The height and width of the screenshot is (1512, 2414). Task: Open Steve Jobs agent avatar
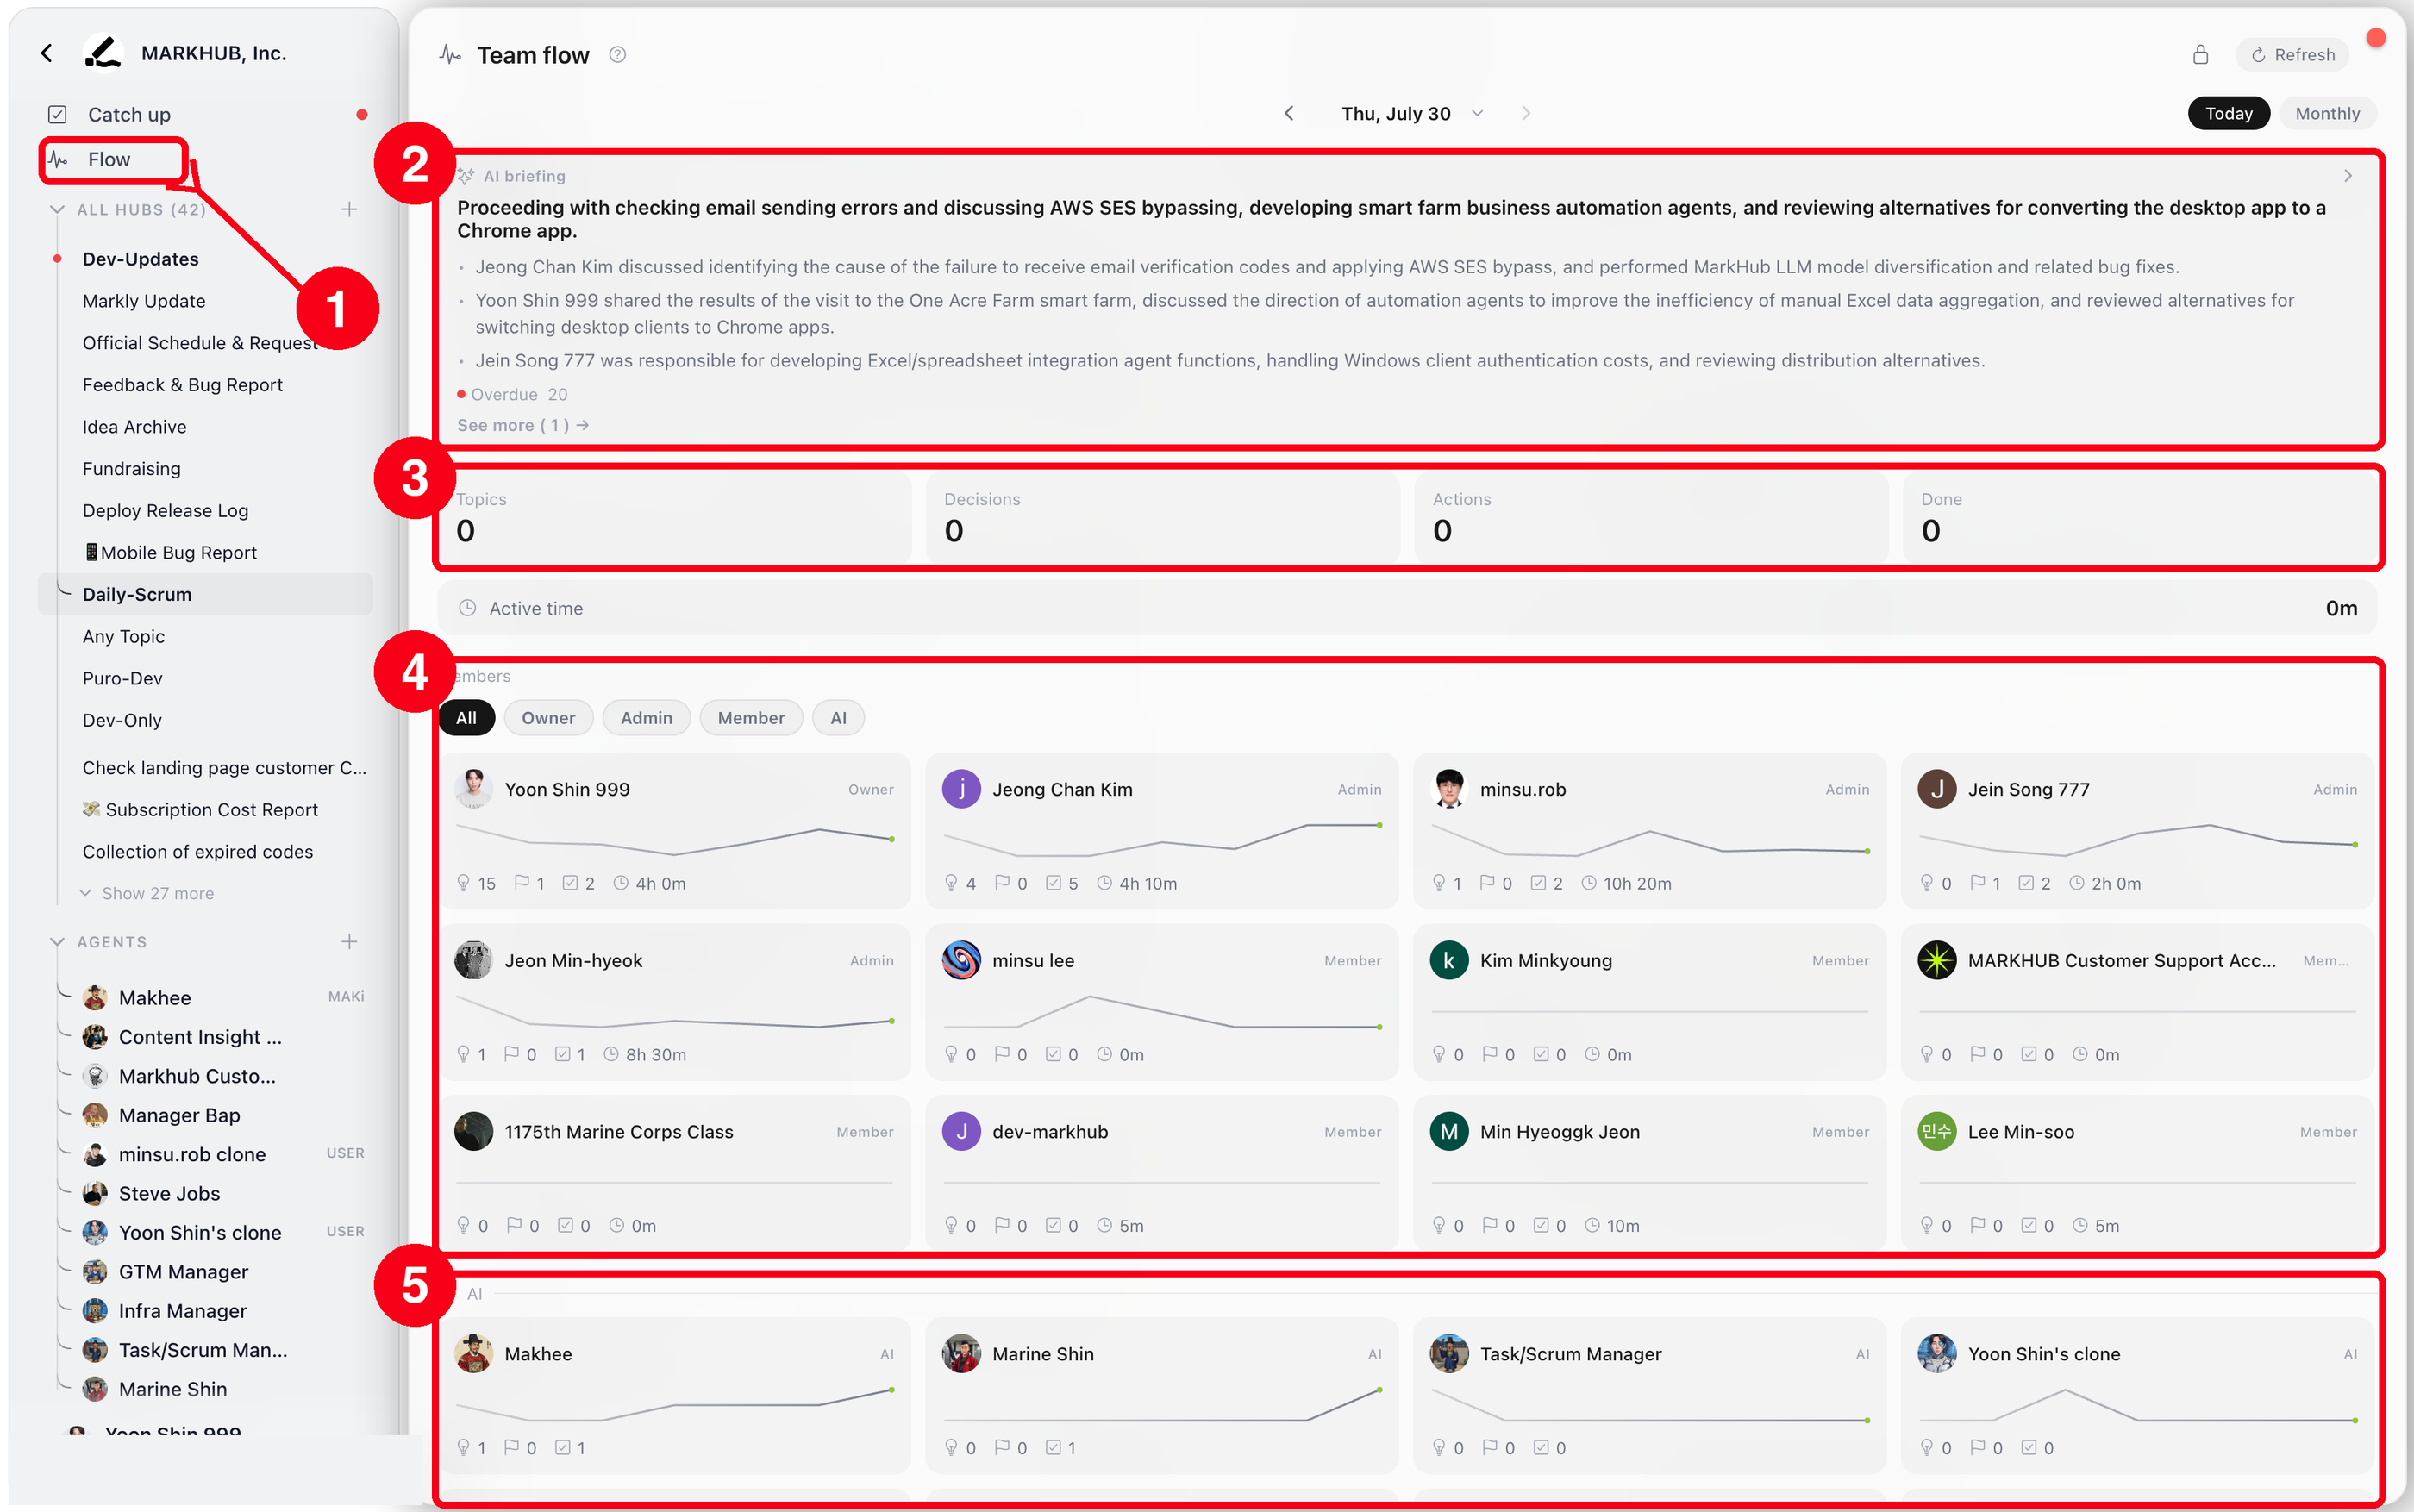pyautogui.click(x=95, y=1192)
